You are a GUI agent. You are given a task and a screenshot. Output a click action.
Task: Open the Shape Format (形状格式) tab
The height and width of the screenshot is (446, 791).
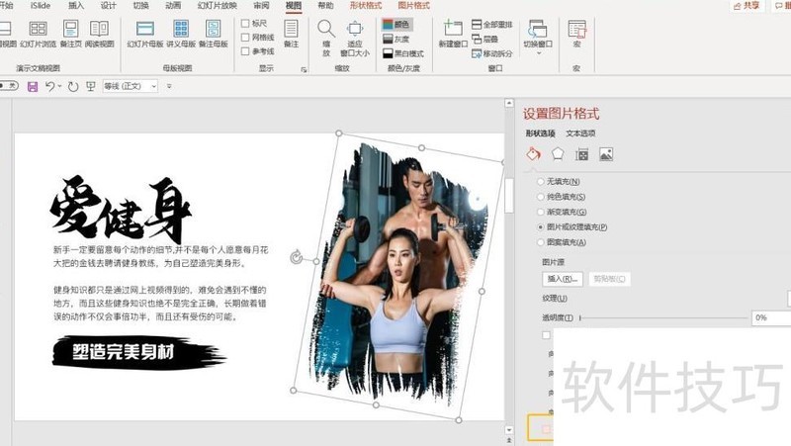[x=366, y=6]
